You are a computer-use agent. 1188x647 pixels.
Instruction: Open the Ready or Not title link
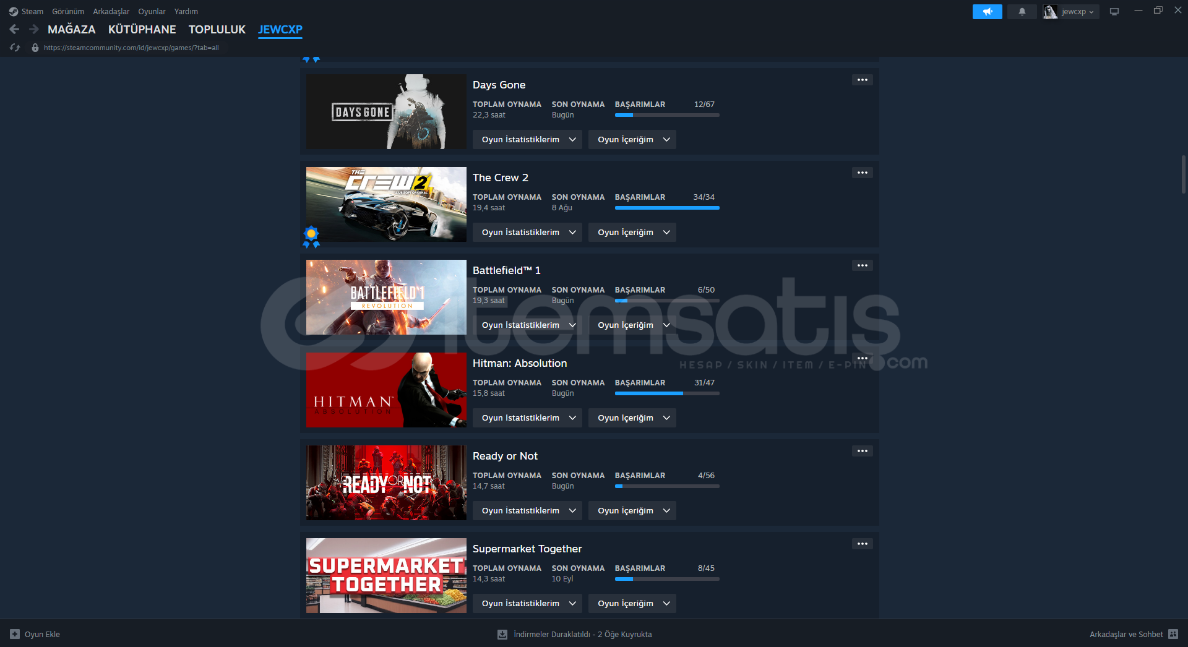point(506,456)
